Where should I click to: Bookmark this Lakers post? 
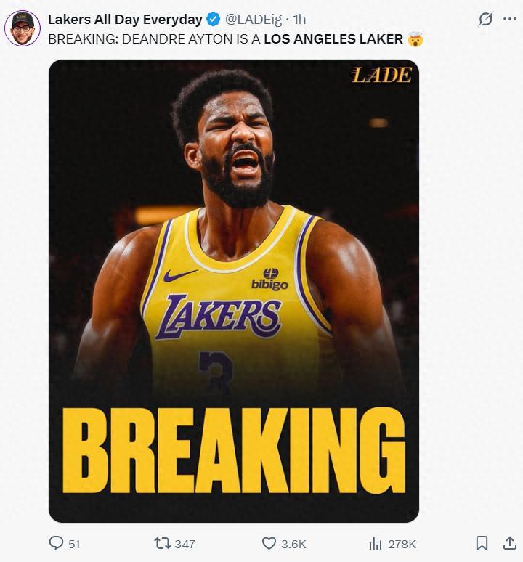click(x=481, y=543)
